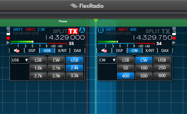Click slice A frequency 14.329.000

coord(65,37)
